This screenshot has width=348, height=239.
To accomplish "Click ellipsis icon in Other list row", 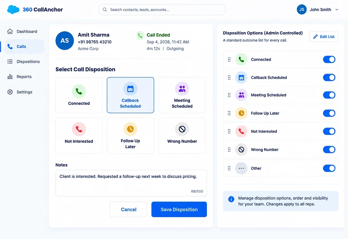I will (x=241, y=168).
